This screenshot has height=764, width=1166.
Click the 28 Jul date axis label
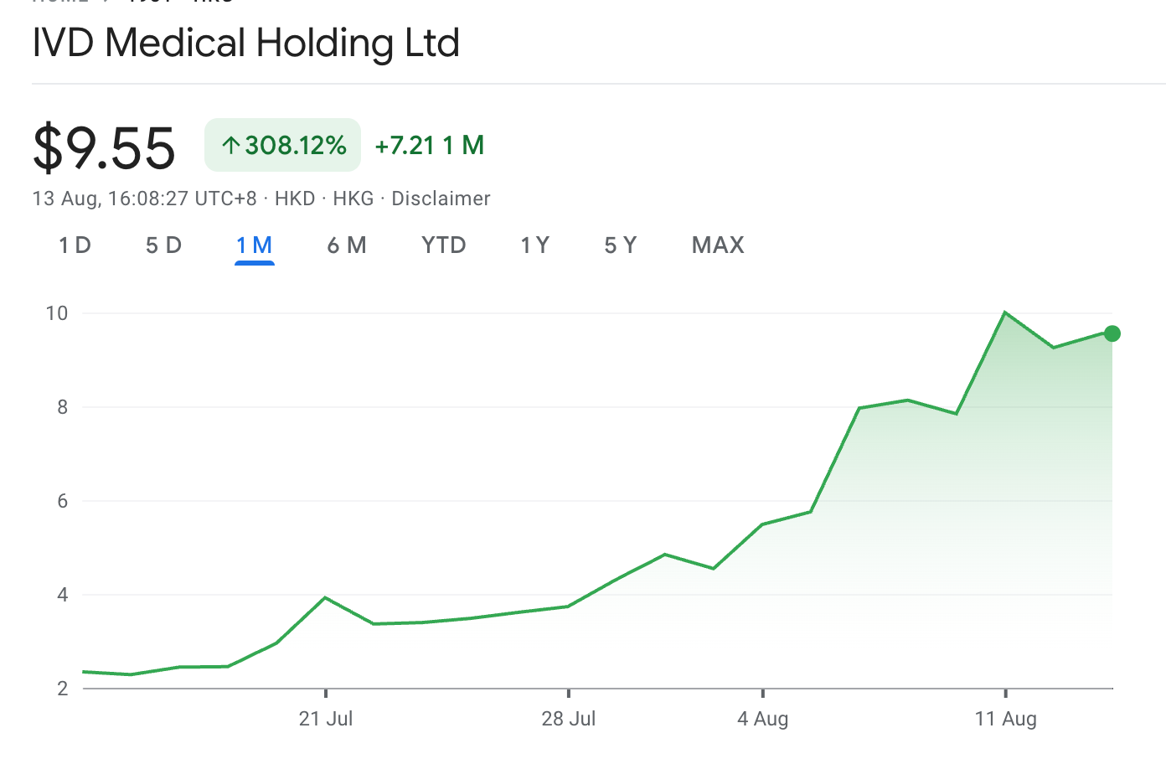pos(569,719)
